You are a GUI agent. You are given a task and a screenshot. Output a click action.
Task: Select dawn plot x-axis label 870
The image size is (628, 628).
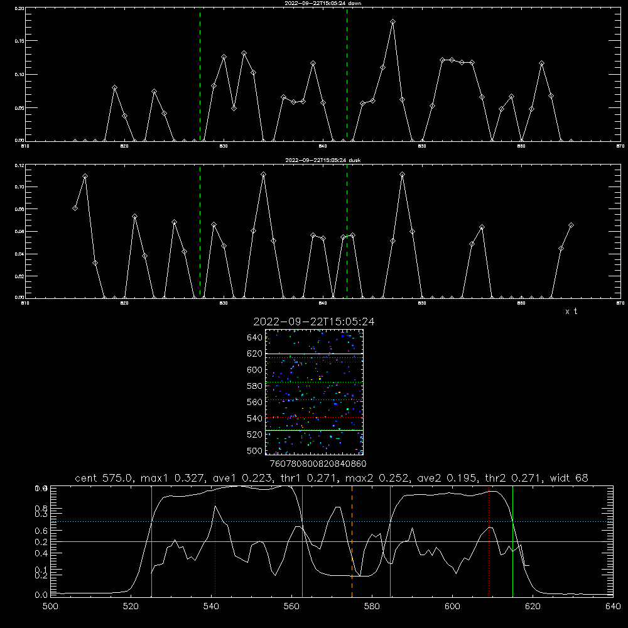620,146
